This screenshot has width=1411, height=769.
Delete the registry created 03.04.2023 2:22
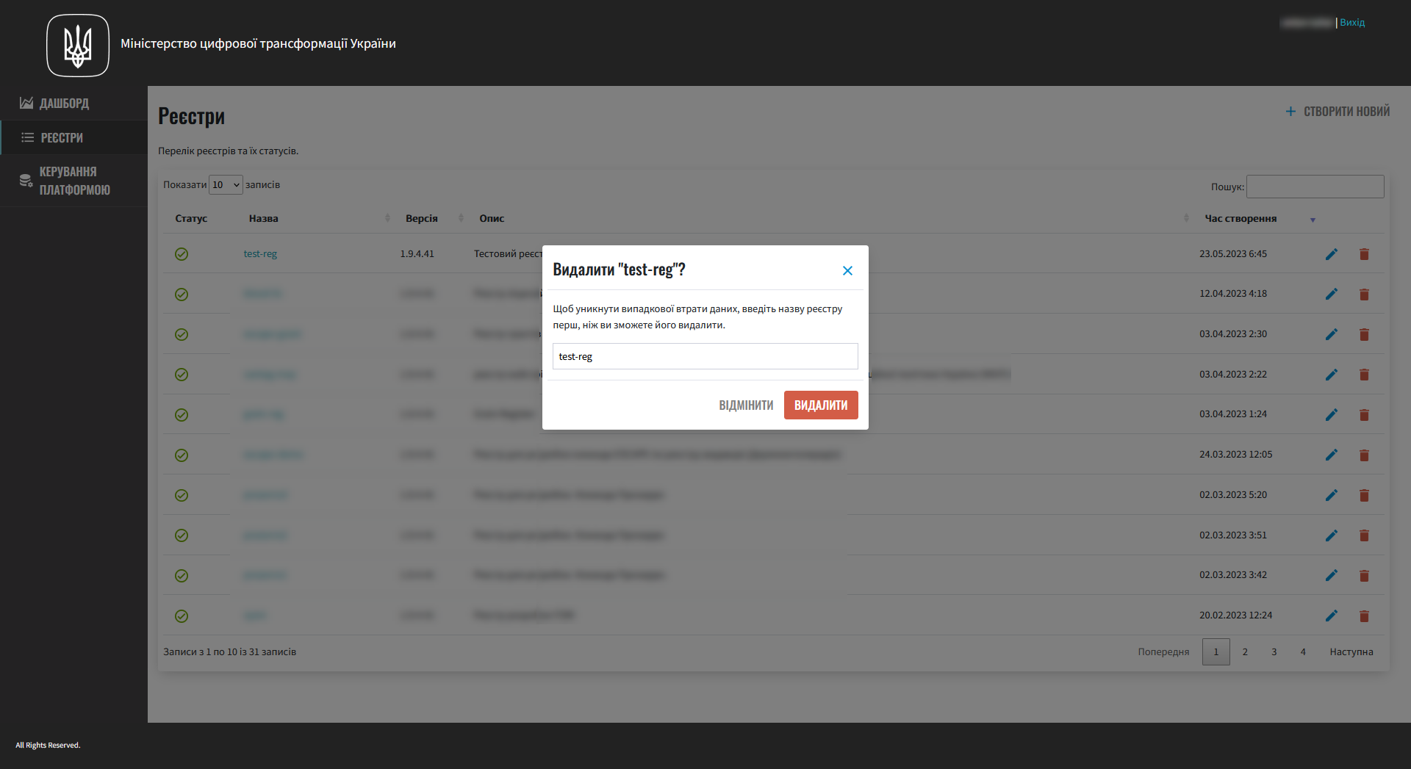tap(1364, 375)
